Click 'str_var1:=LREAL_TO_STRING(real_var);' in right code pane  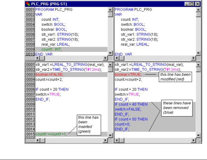coord(149,65)
